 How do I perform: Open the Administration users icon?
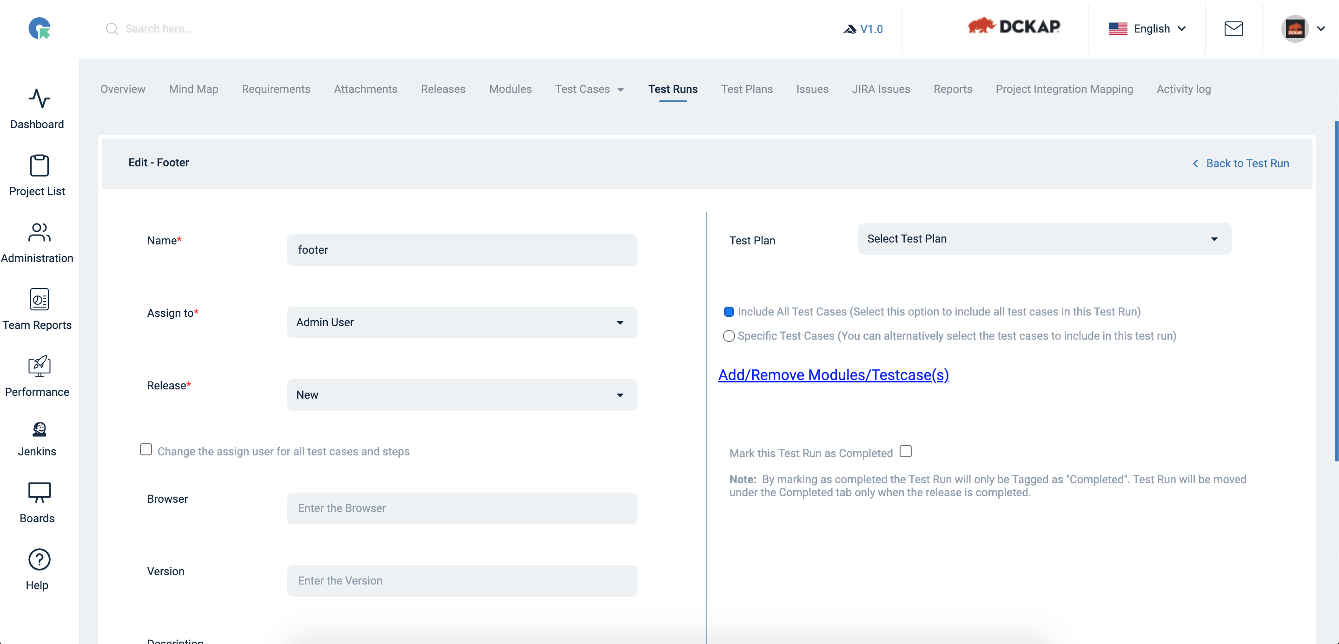(39, 232)
